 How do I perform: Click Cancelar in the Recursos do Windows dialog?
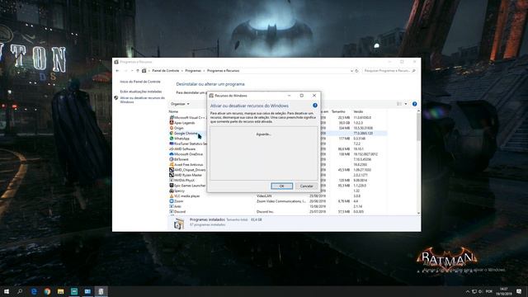(x=306, y=186)
